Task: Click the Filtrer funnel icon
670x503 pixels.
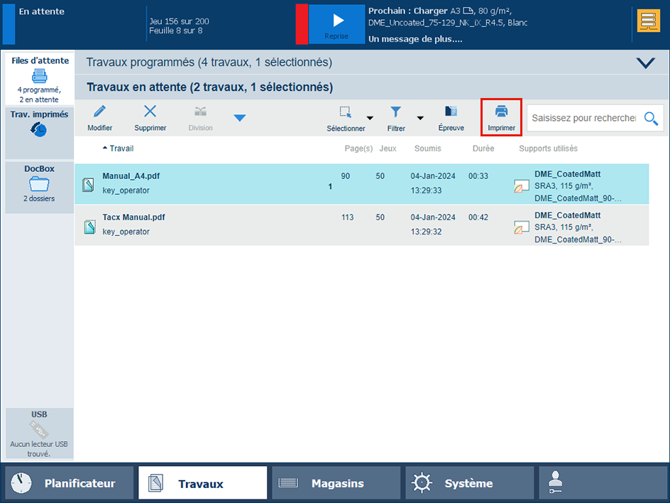Action: 395,112
